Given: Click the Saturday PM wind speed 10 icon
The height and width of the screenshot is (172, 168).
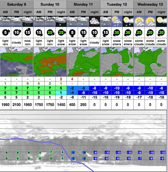Looking at the screenshot, I should point(17,32).
